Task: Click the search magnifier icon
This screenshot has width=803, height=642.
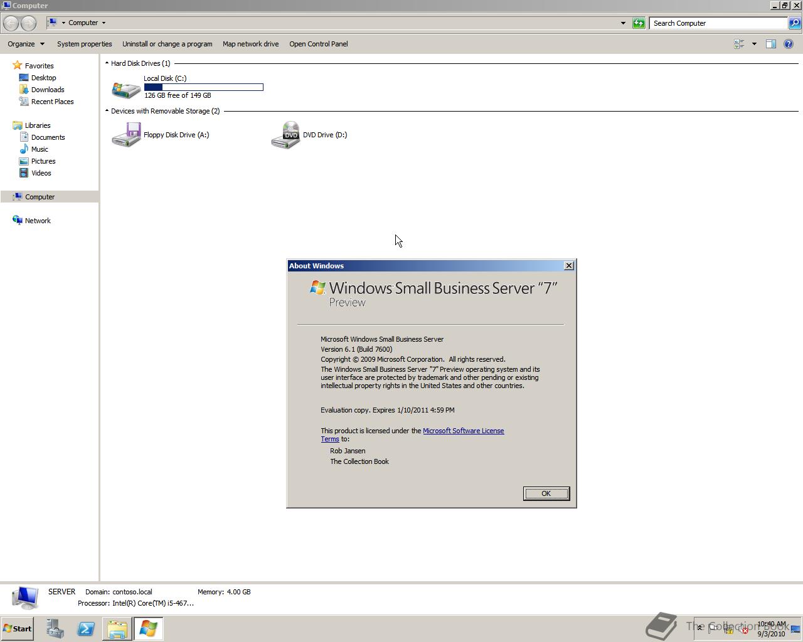Action: point(794,23)
